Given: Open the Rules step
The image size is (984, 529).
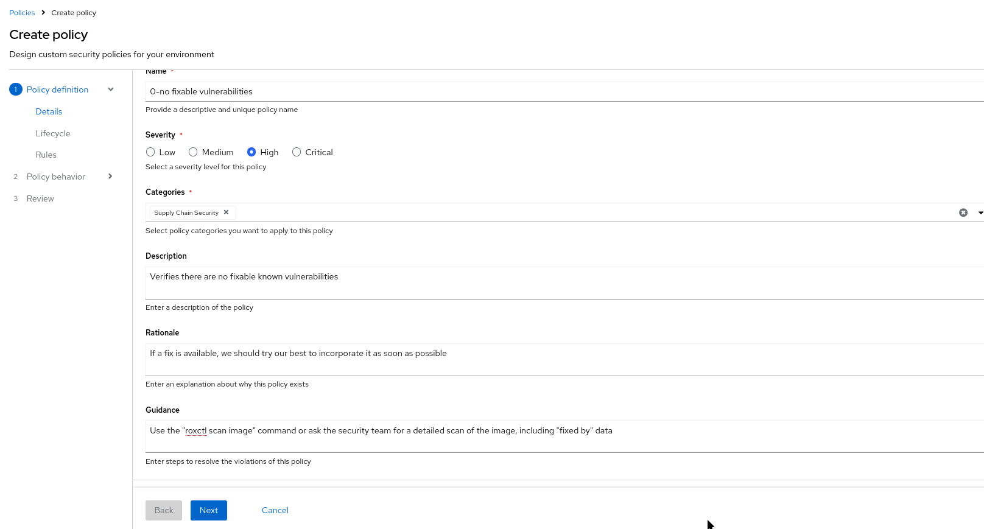Looking at the screenshot, I should point(46,155).
